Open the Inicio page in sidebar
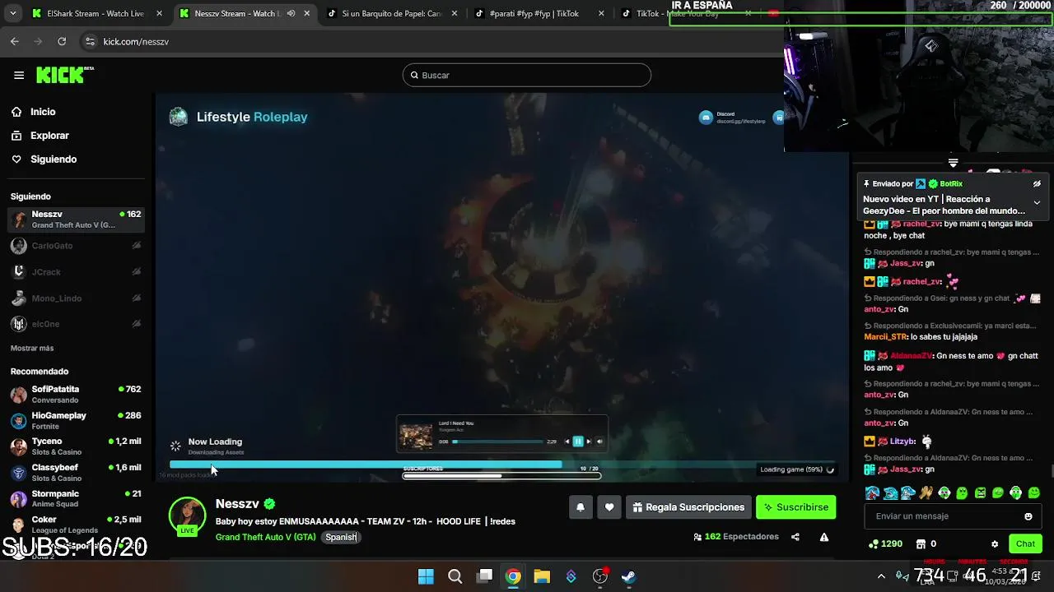The width and height of the screenshot is (1054, 592). click(43, 112)
